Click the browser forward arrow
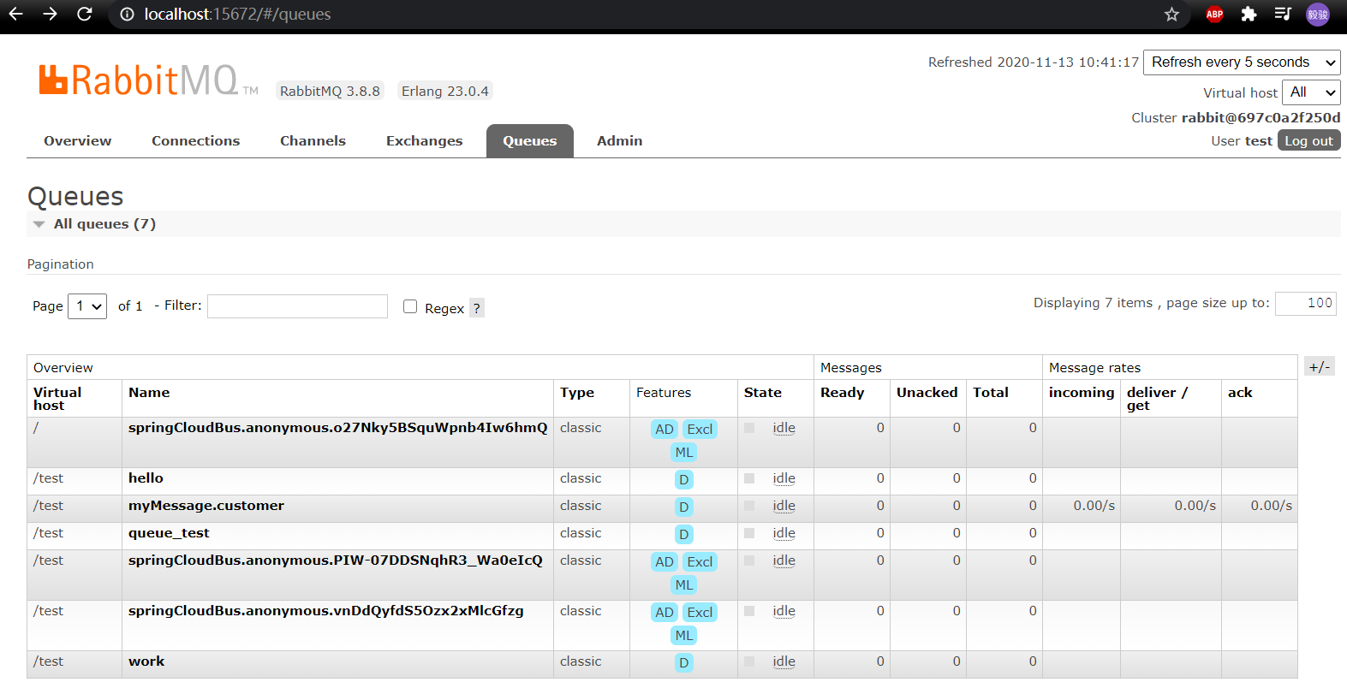Viewport: 1347px width, 688px height. (50, 14)
